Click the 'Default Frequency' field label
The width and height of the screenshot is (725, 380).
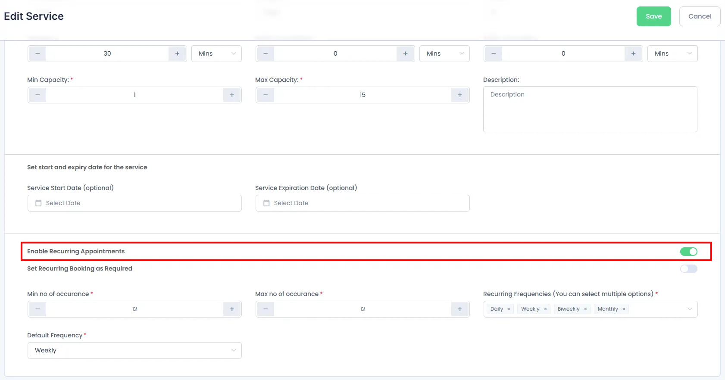[55, 335]
